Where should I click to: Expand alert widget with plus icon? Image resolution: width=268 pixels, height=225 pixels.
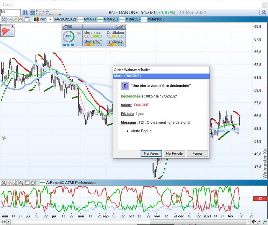(13, 26)
